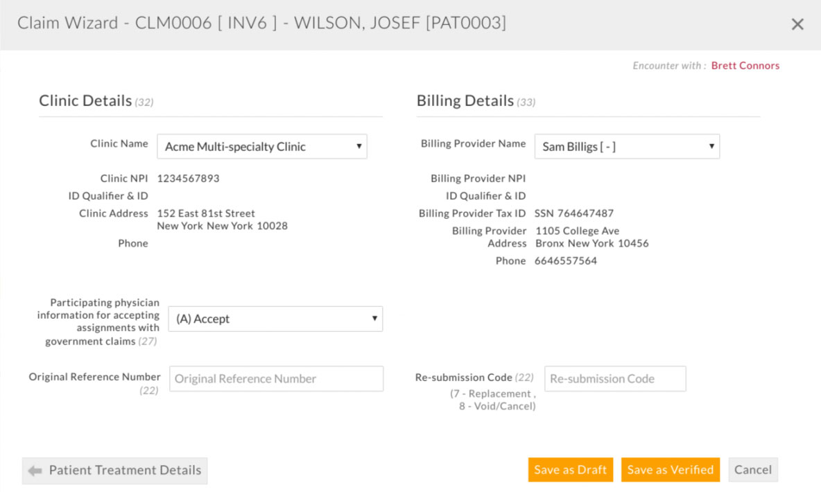Image resolution: width=821 pixels, height=492 pixels.
Task: Open the accepting assignments (A) Accept dropdown
Action: tap(275, 319)
